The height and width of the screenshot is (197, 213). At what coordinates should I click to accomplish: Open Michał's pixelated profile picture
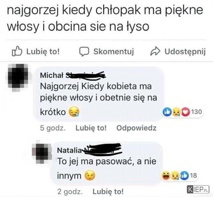pos(19,77)
